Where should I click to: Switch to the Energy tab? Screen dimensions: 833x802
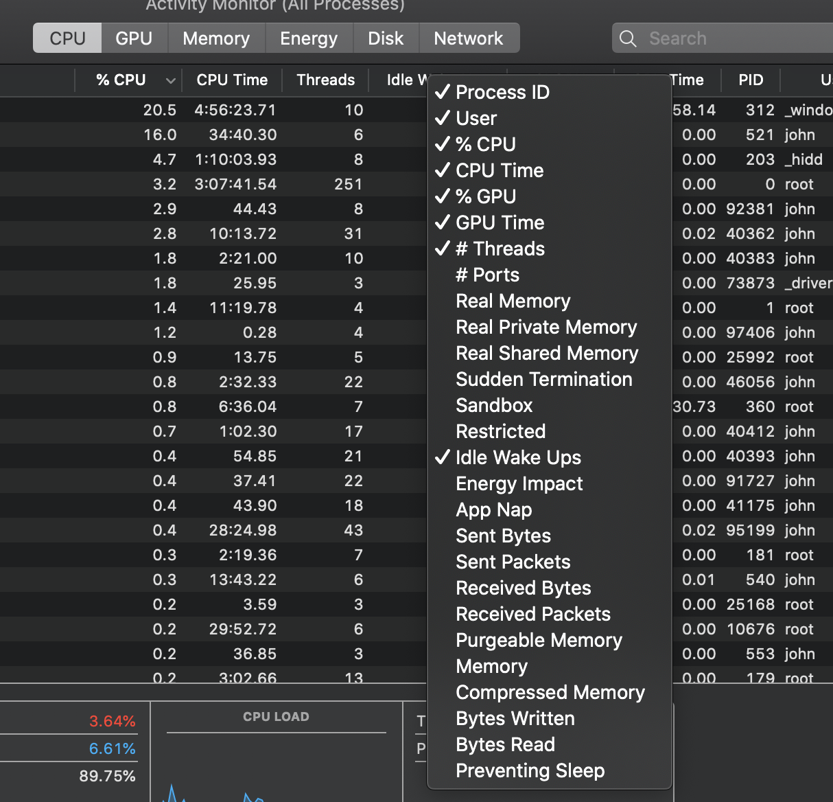tap(309, 38)
